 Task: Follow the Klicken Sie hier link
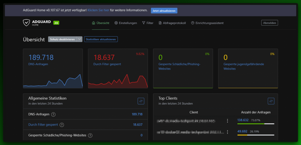tap(98, 10)
